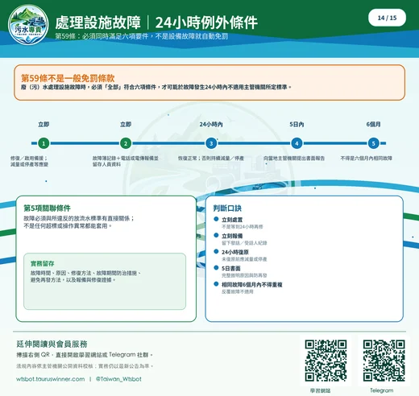419x396 pixels.
Task: Click the 故障必須與所違反的放流水標準 paragraph
Action: [x=79, y=222]
